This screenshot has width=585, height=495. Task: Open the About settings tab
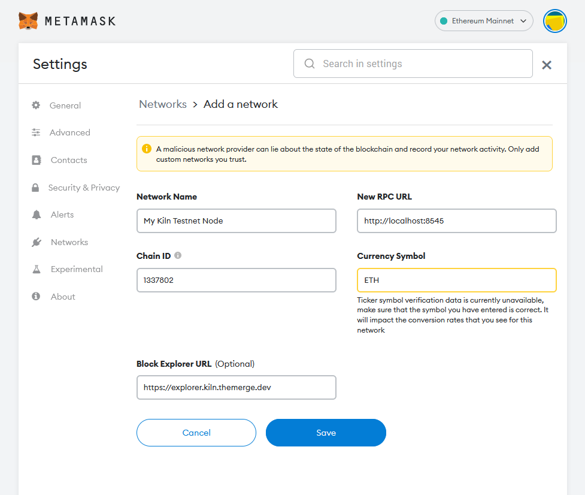click(x=62, y=297)
